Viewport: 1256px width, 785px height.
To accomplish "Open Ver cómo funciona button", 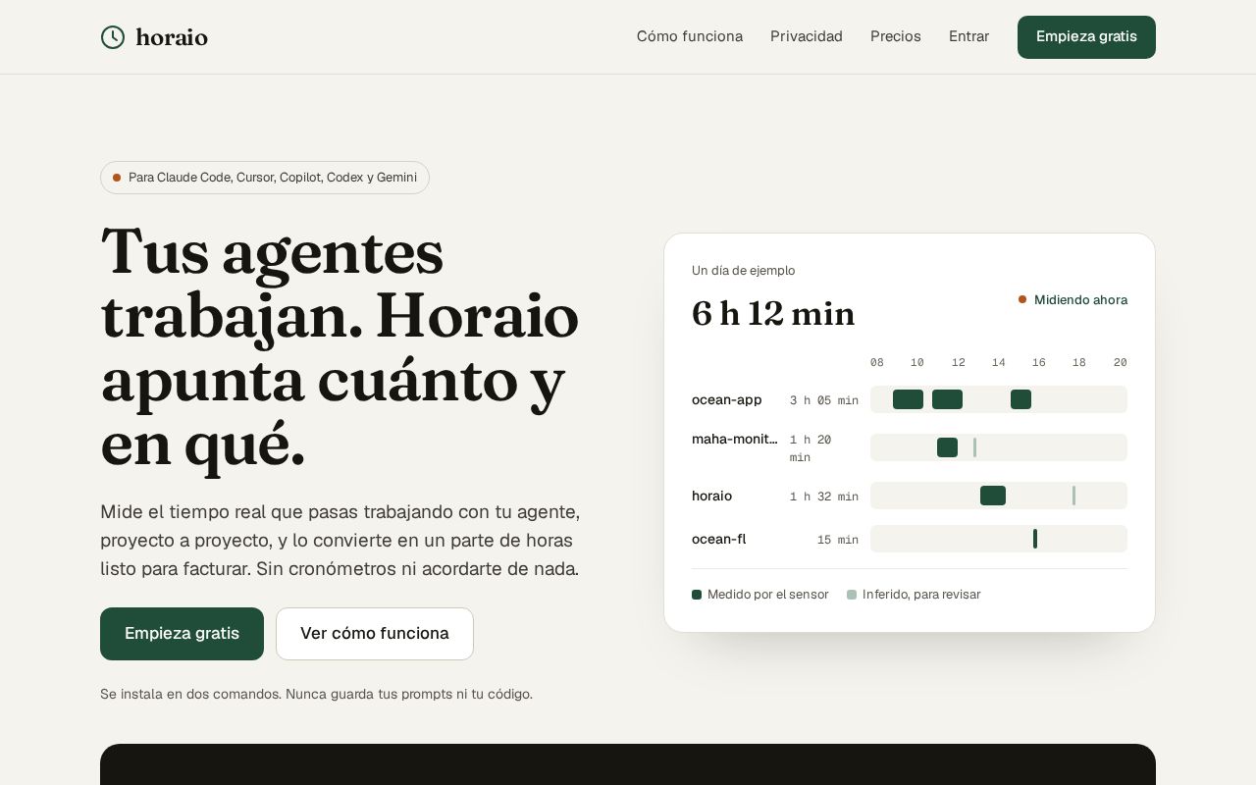I will 375,634.
